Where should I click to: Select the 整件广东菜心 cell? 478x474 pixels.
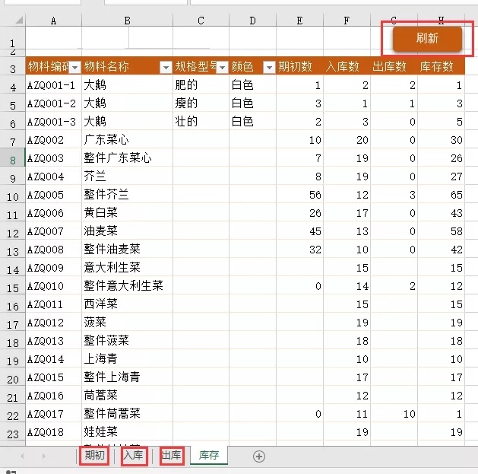click(127, 157)
